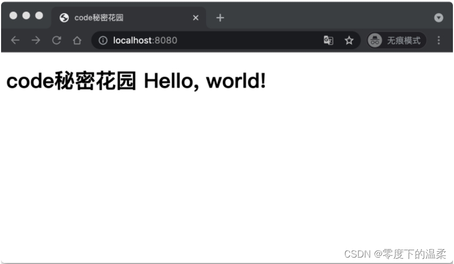
Task: Open the Google Translate page option
Action: point(328,40)
